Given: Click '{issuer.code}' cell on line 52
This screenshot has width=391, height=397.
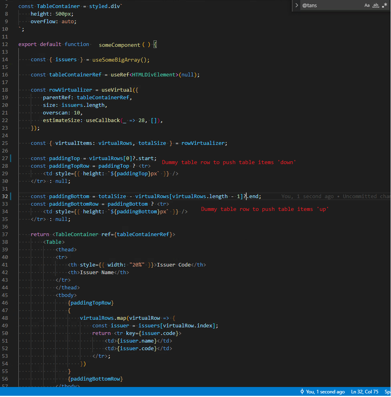Looking at the screenshot, I should point(137,348).
